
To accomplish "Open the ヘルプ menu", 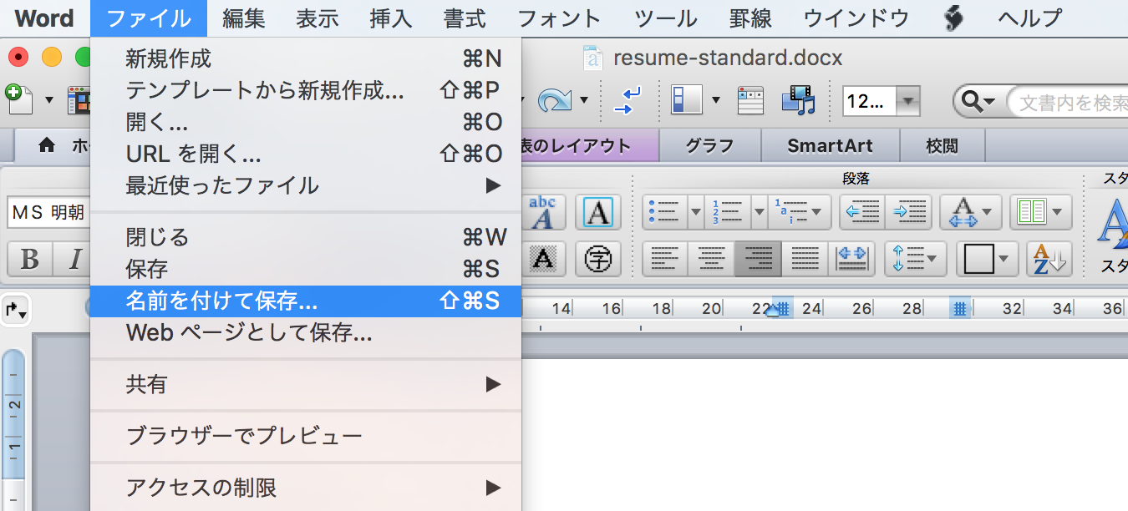I will pyautogui.click(x=1030, y=18).
